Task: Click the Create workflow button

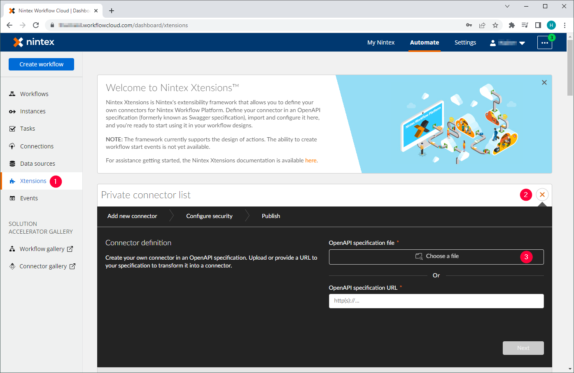Action: click(41, 64)
